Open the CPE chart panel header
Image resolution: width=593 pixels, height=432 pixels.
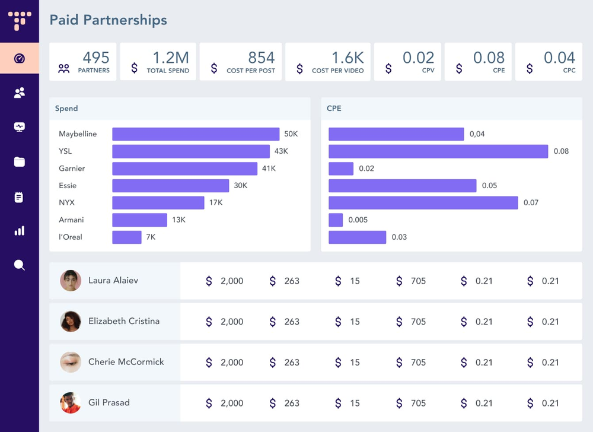tap(451, 109)
